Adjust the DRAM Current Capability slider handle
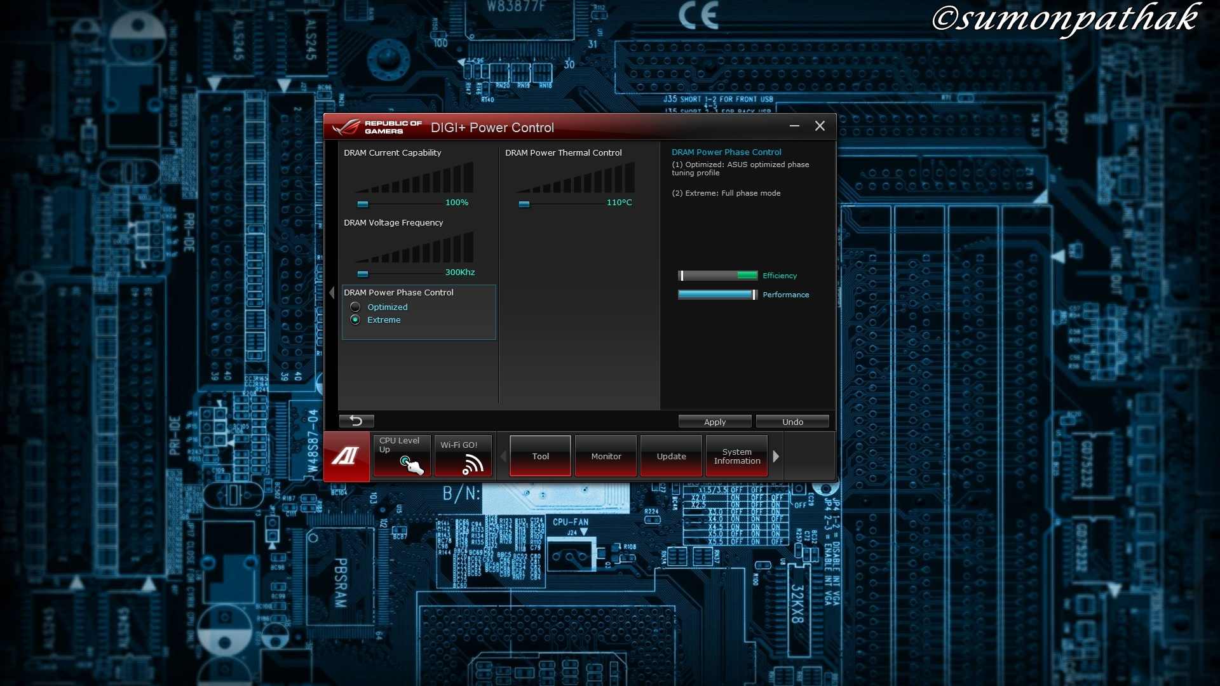1220x686 pixels. tap(363, 204)
